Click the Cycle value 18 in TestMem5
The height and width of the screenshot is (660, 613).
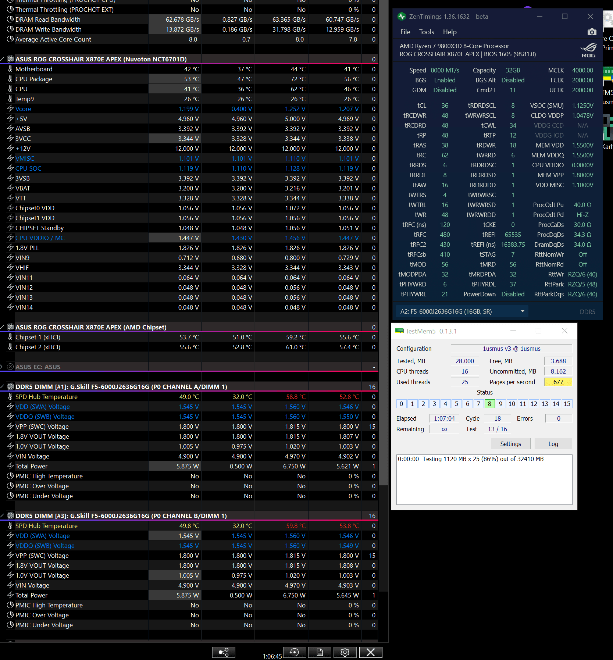498,418
